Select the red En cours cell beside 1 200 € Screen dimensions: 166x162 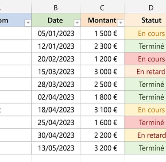[145, 59]
